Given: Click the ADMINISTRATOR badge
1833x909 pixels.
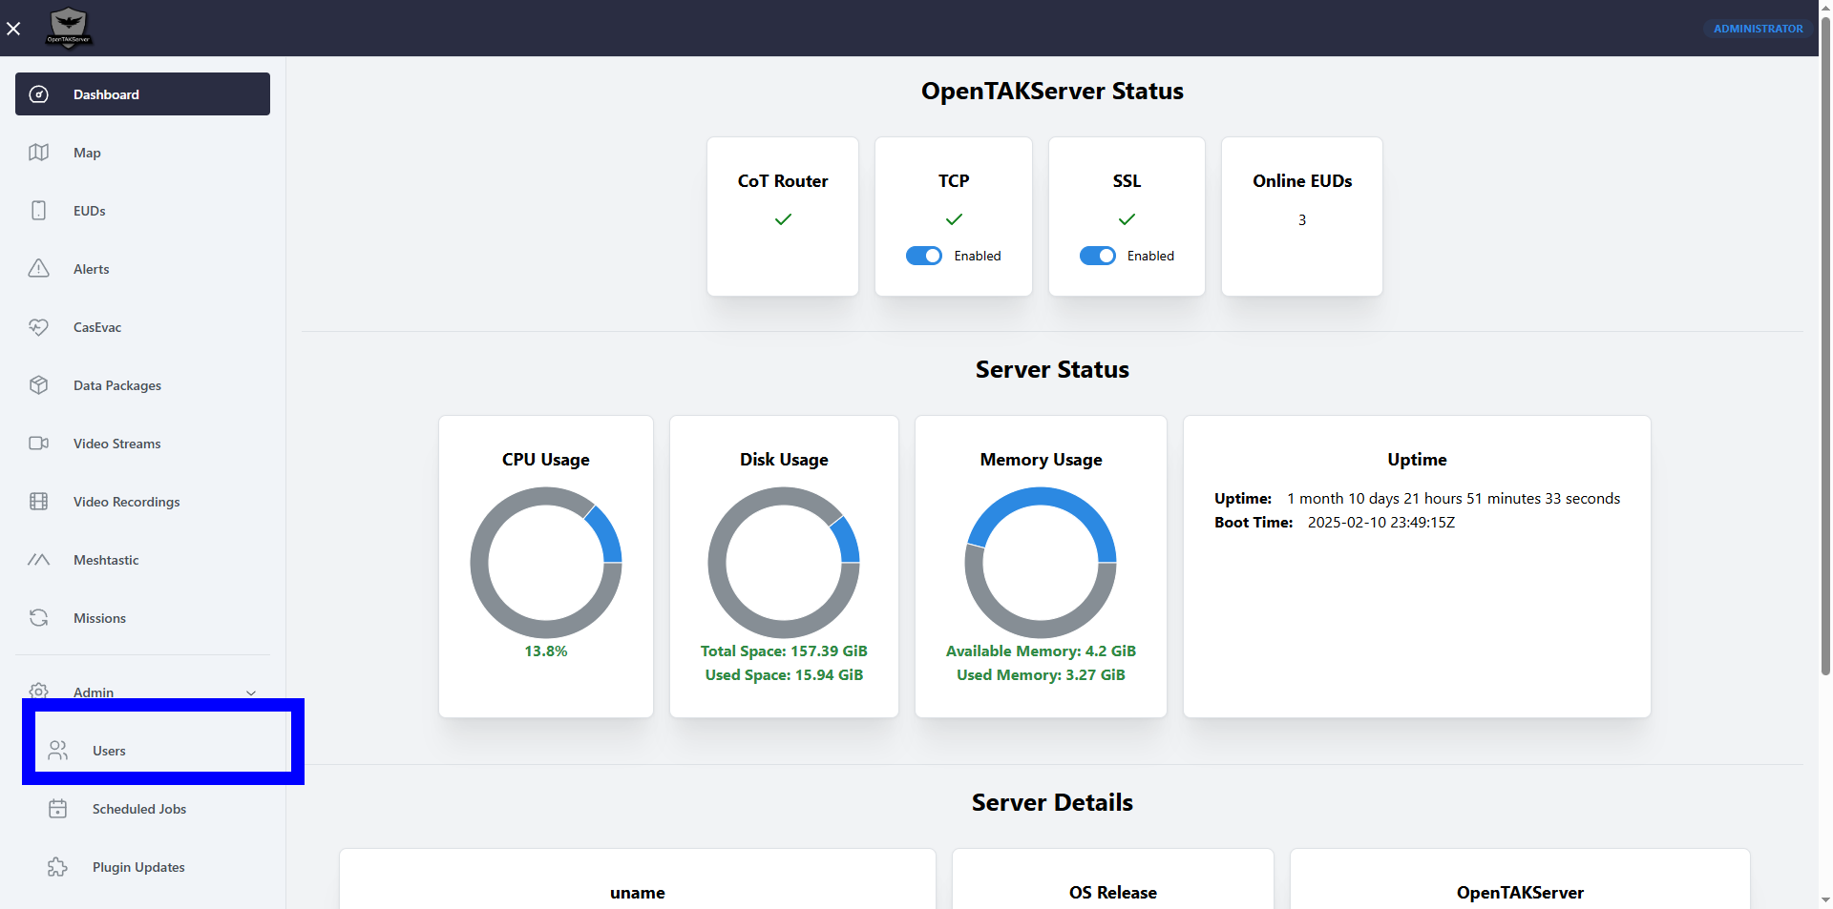Looking at the screenshot, I should click(1758, 29).
